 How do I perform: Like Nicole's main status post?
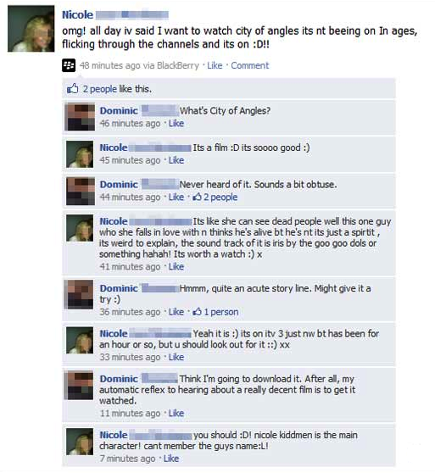[x=215, y=65]
